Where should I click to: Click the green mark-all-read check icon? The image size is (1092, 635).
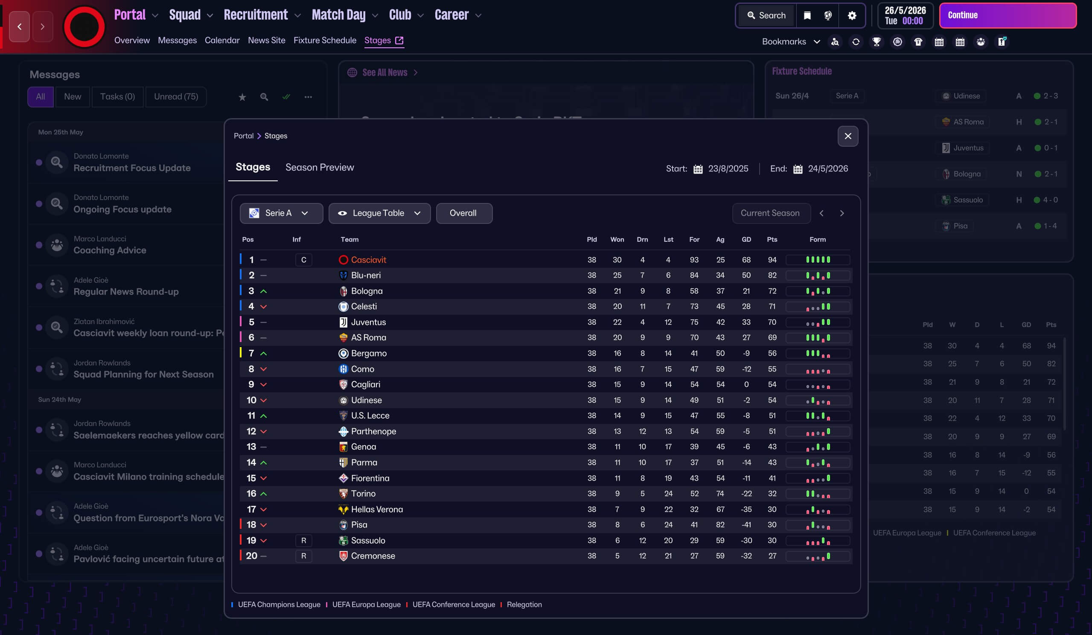click(286, 97)
